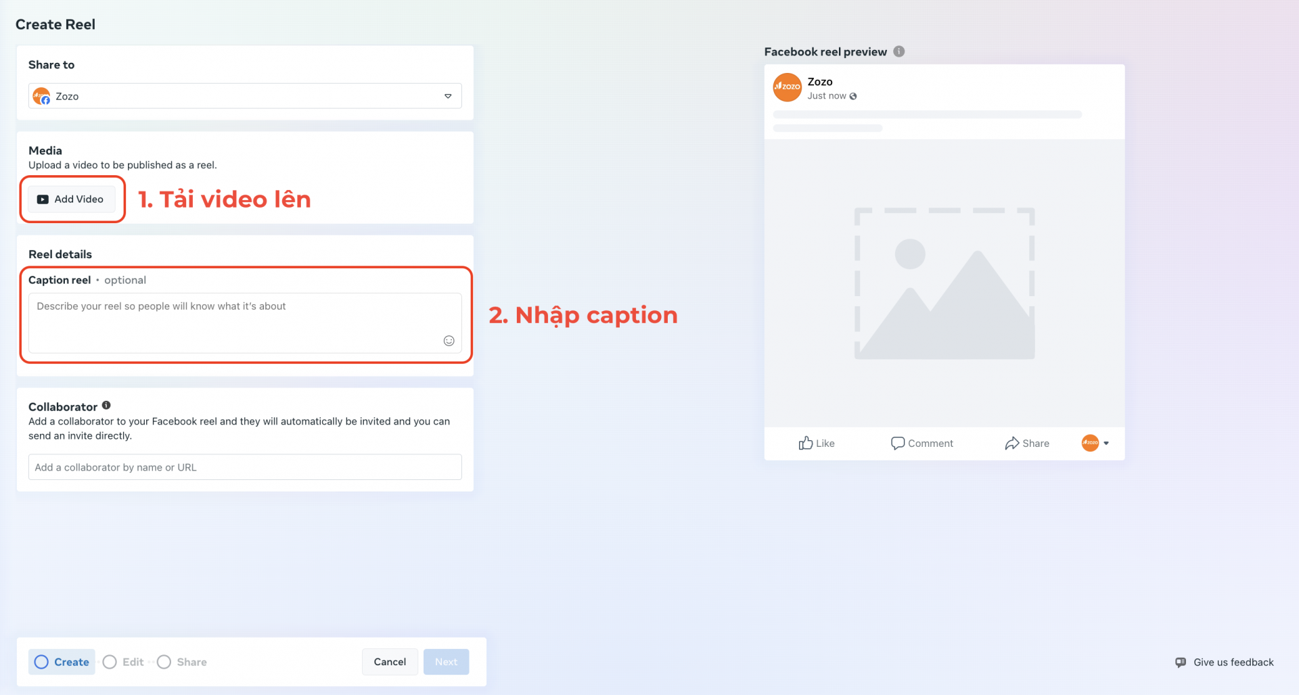Open the emoji picker in caption field
Viewport: 1299px width, 695px height.
coord(449,341)
